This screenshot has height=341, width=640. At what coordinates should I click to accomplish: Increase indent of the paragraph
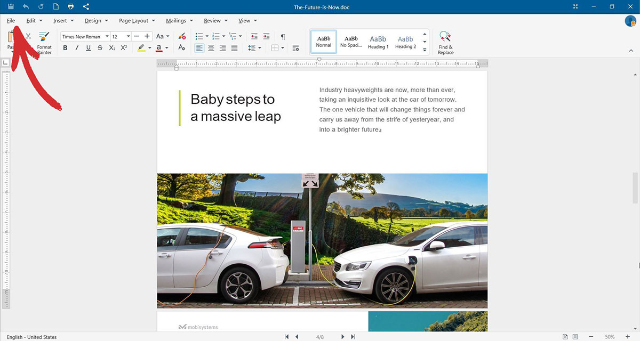[265, 36]
